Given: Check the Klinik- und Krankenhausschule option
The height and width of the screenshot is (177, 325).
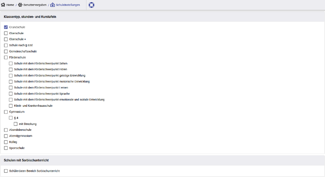Looking at the screenshot, I should click(x=11, y=106).
